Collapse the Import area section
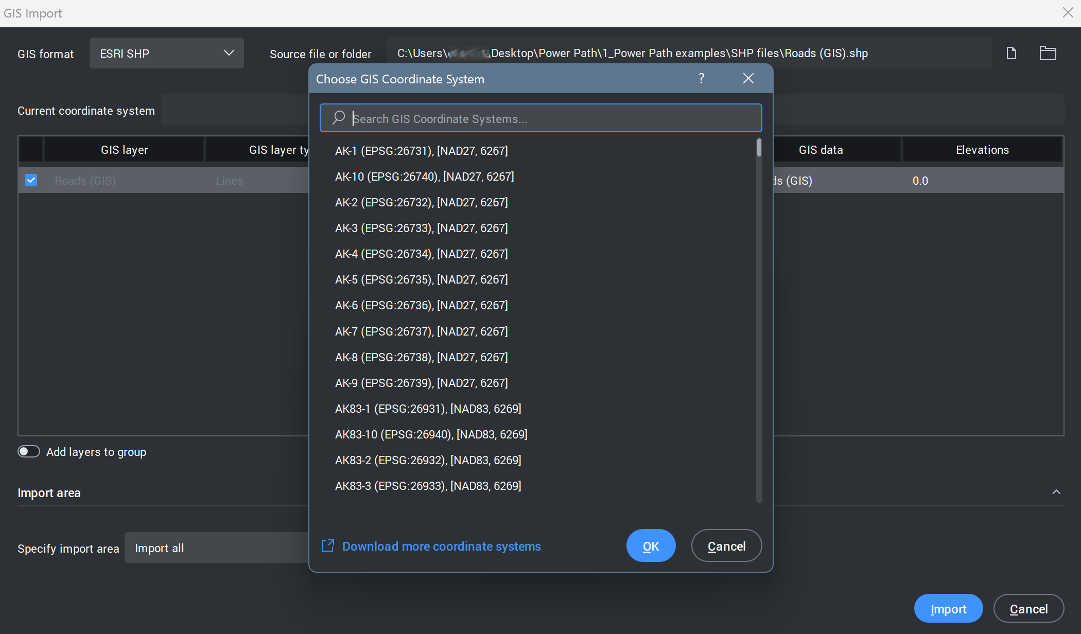This screenshot has width=1081, height=634. [1056, 492]
